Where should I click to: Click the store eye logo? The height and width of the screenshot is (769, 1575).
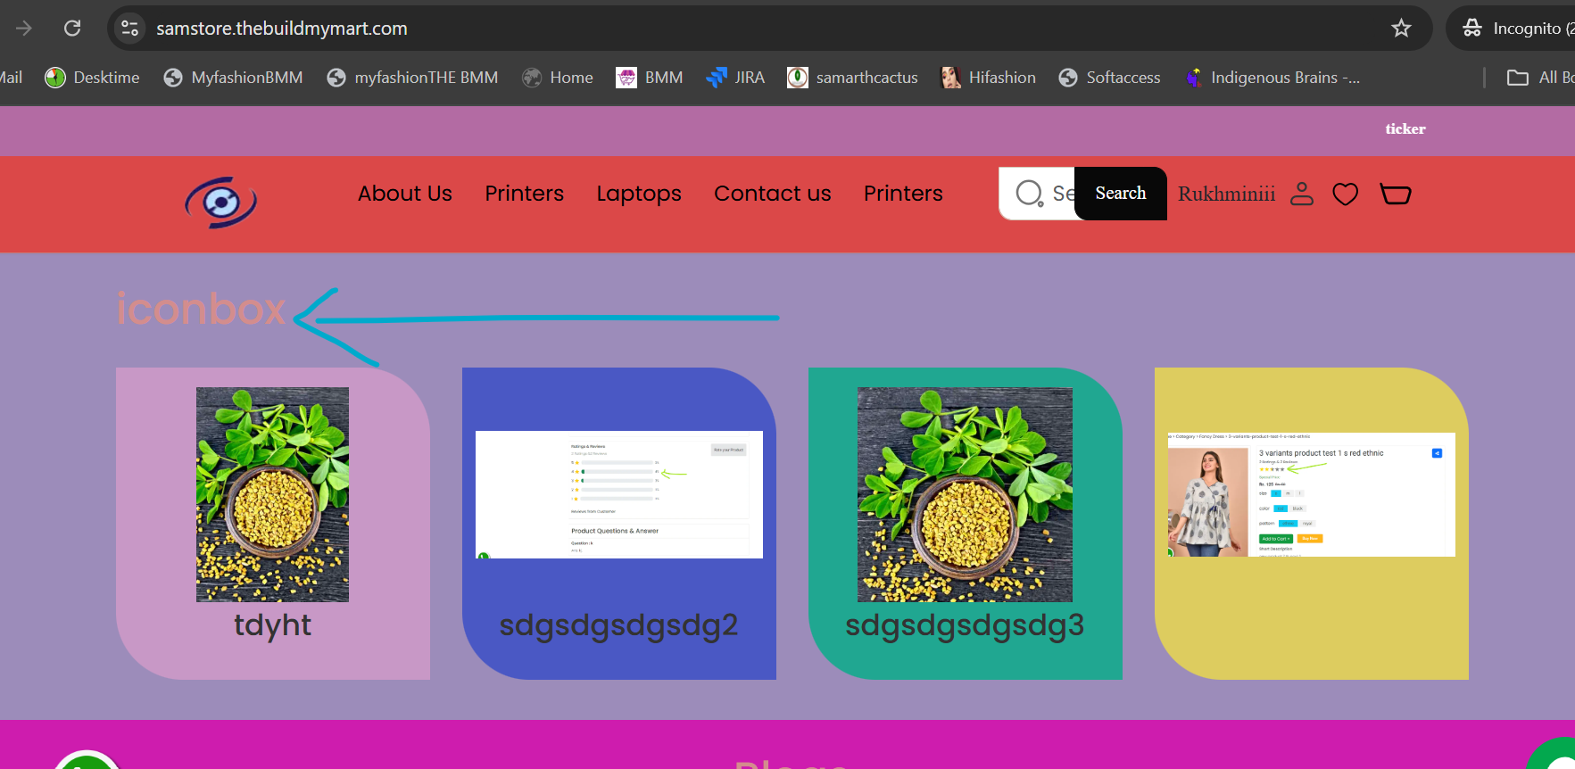[x=221, y=203]
